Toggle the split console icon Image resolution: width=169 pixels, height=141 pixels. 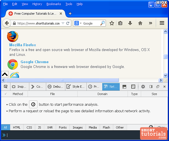coord(124,87)
